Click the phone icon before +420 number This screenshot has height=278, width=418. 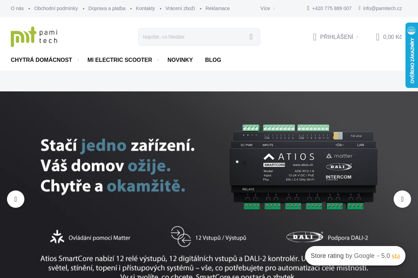click(x=308, y=8)
